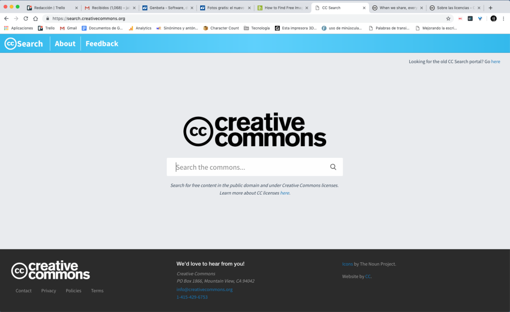
Task: Open Icons link by The Noun Project
Action: [347, 264]
